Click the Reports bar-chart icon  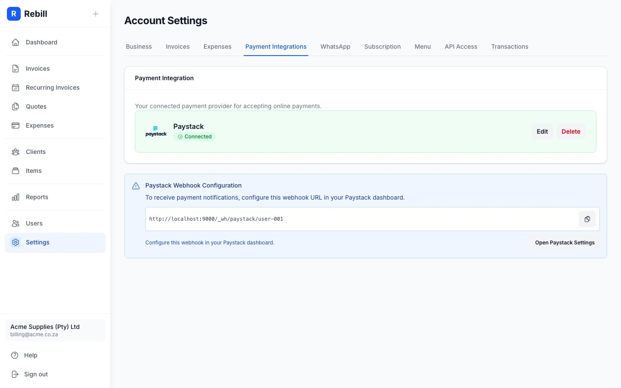tap(16, 197)
